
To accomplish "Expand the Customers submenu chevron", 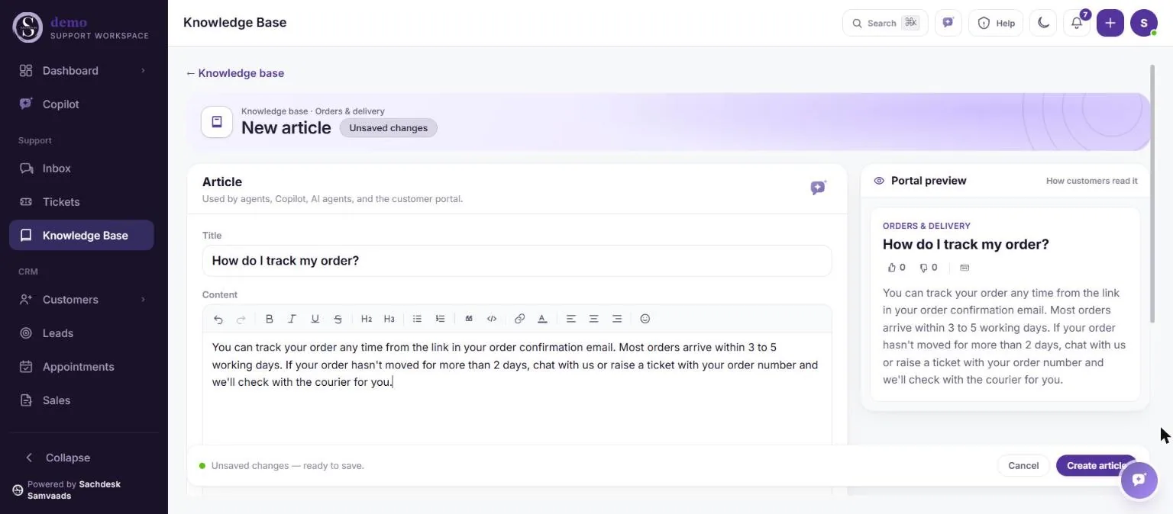I will [x=143, y=300].
